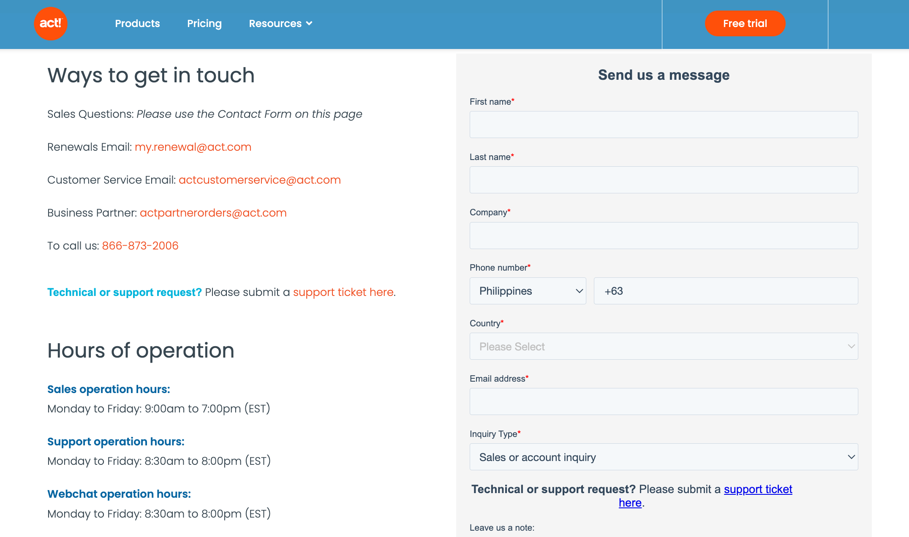
Task: Click the my.renewal@act.com email link
Action: 193,147
